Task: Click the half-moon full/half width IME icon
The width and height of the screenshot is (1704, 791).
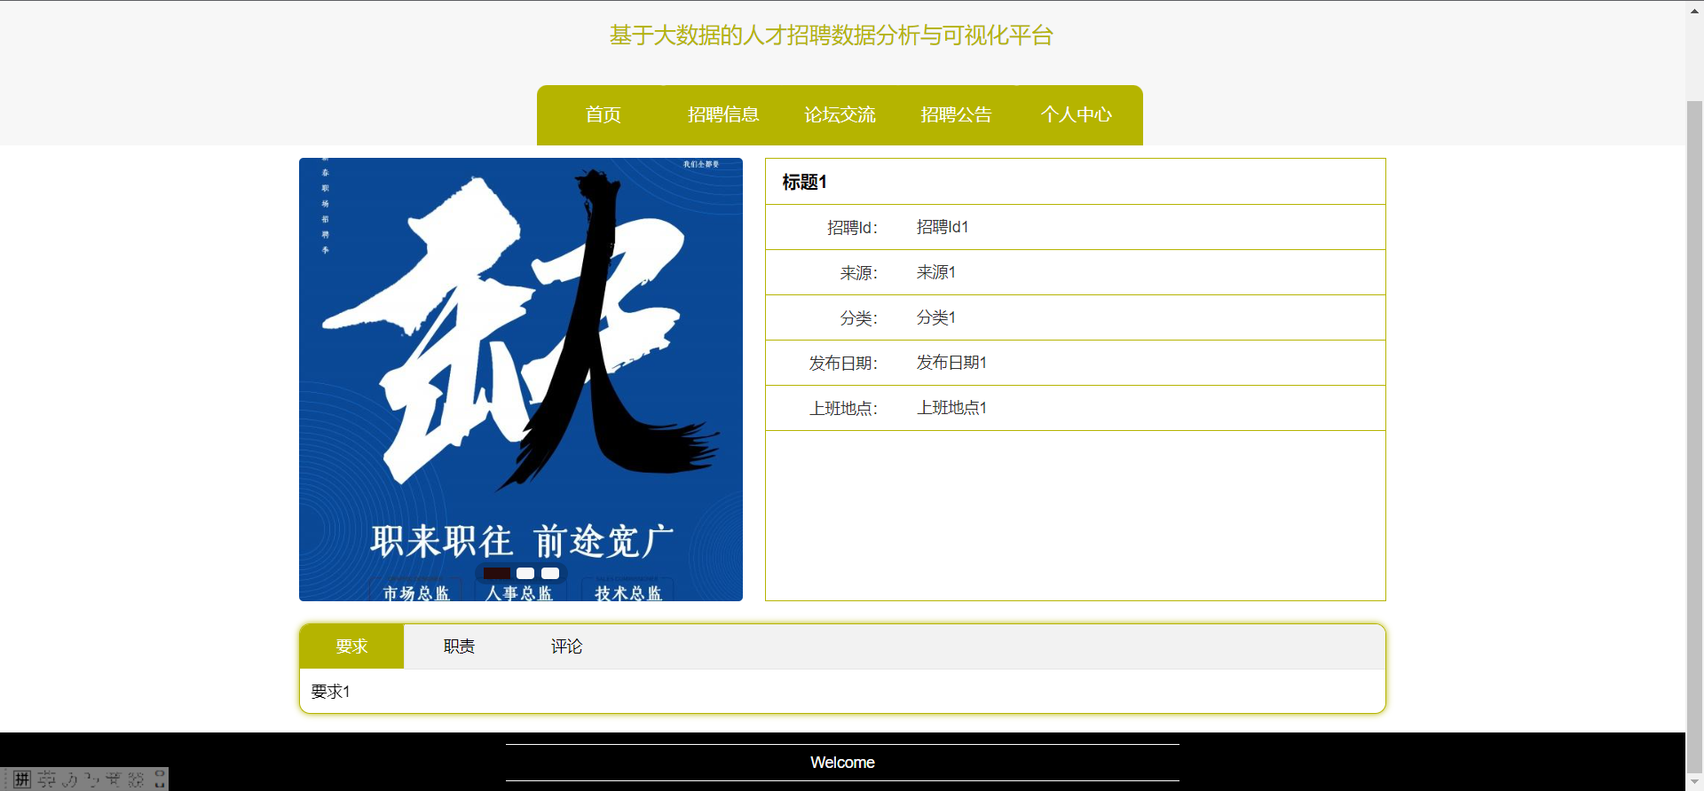Action: [x=69, y=779]
